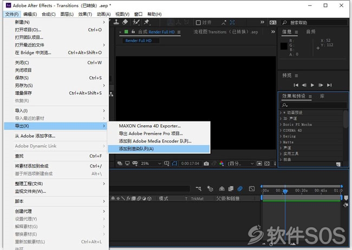Select the Puppet Pin tool
352x250 pixels.
click(147, 22)
